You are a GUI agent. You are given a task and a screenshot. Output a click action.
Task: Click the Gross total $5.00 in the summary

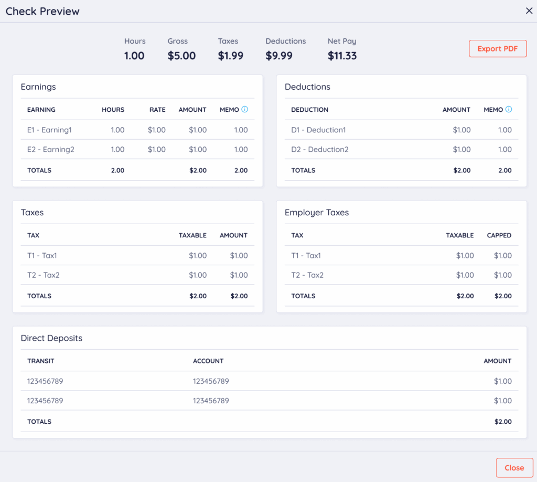pyautogui.click(x=181, y=56)
